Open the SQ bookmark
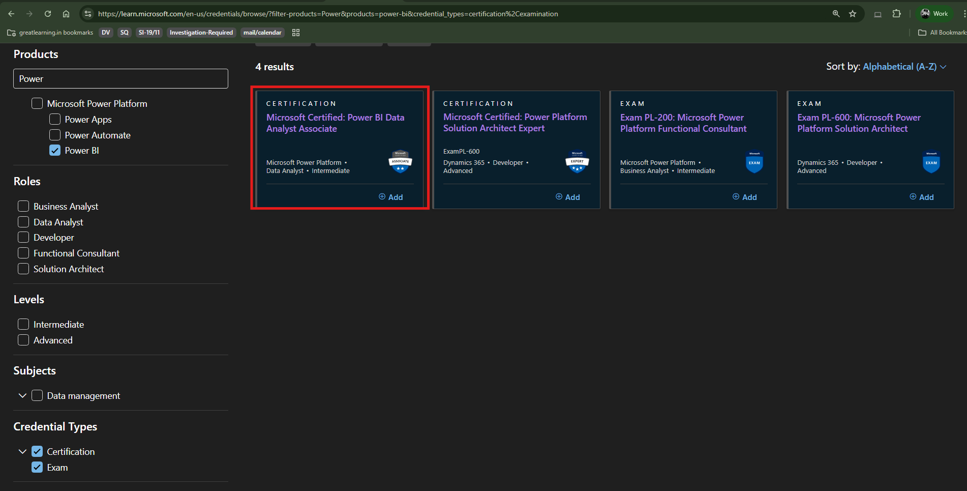The width and height of the screenshot is (967, 491). coord(125,33)
